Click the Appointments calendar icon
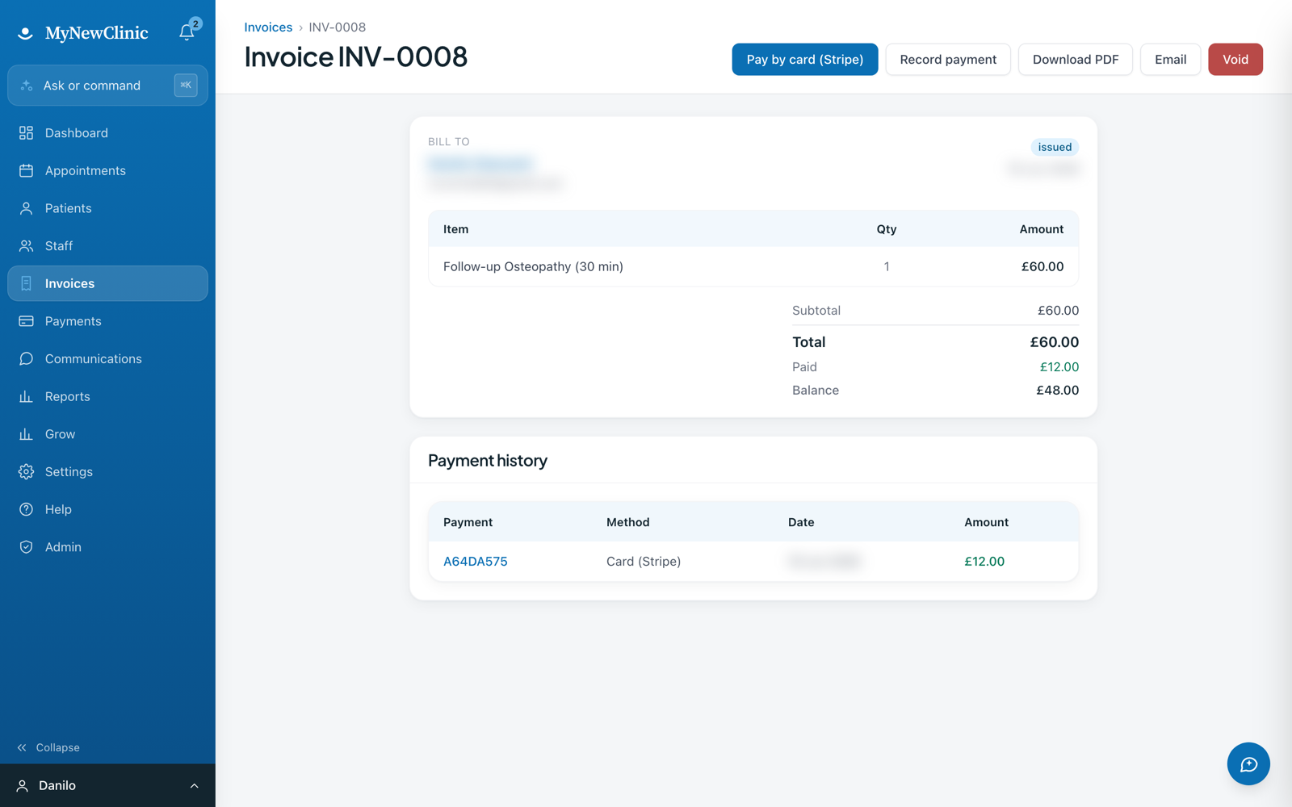Viewport: 1292px width, 807px height. click(26, 170)
